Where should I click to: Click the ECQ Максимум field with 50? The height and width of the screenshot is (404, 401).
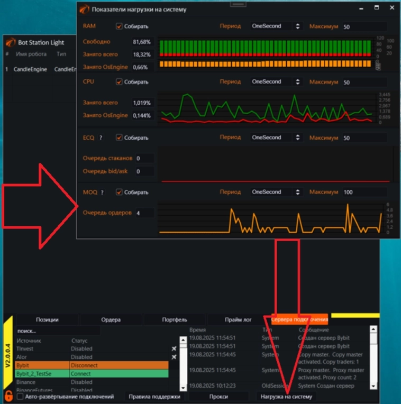tap(364, 138)
